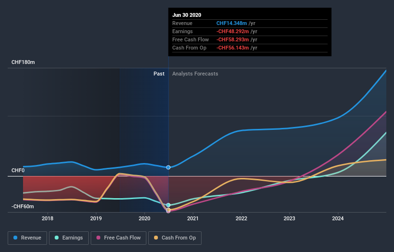Click the -CHF60m y-axis label
This screenshot has width=394, height=252.
pos(23,206)
